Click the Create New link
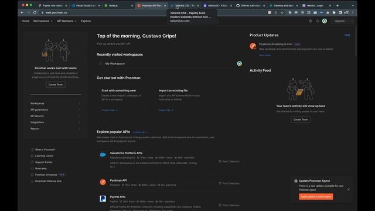375x211 pixels. [x=110, y=110]
